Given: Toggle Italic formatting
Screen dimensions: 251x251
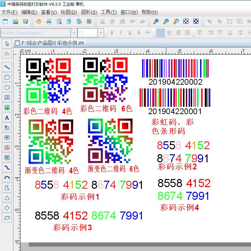Looking at the screenshot, I should [x=120, y=33].
